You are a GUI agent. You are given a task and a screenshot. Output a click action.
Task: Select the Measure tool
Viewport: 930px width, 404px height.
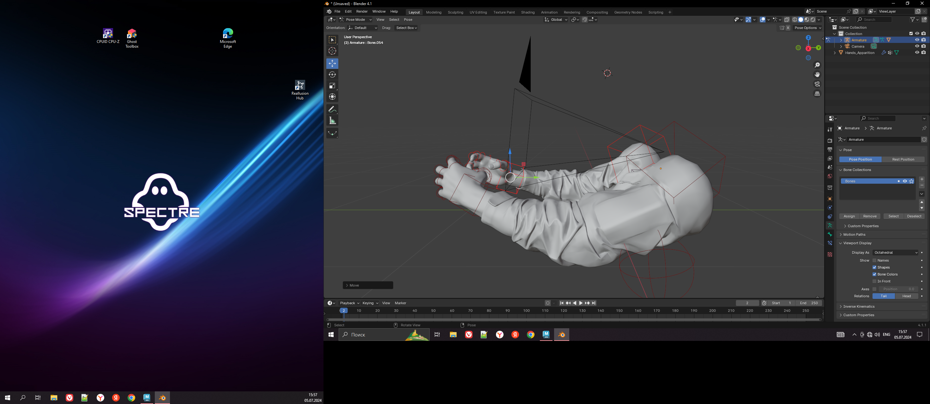(332, 121)
